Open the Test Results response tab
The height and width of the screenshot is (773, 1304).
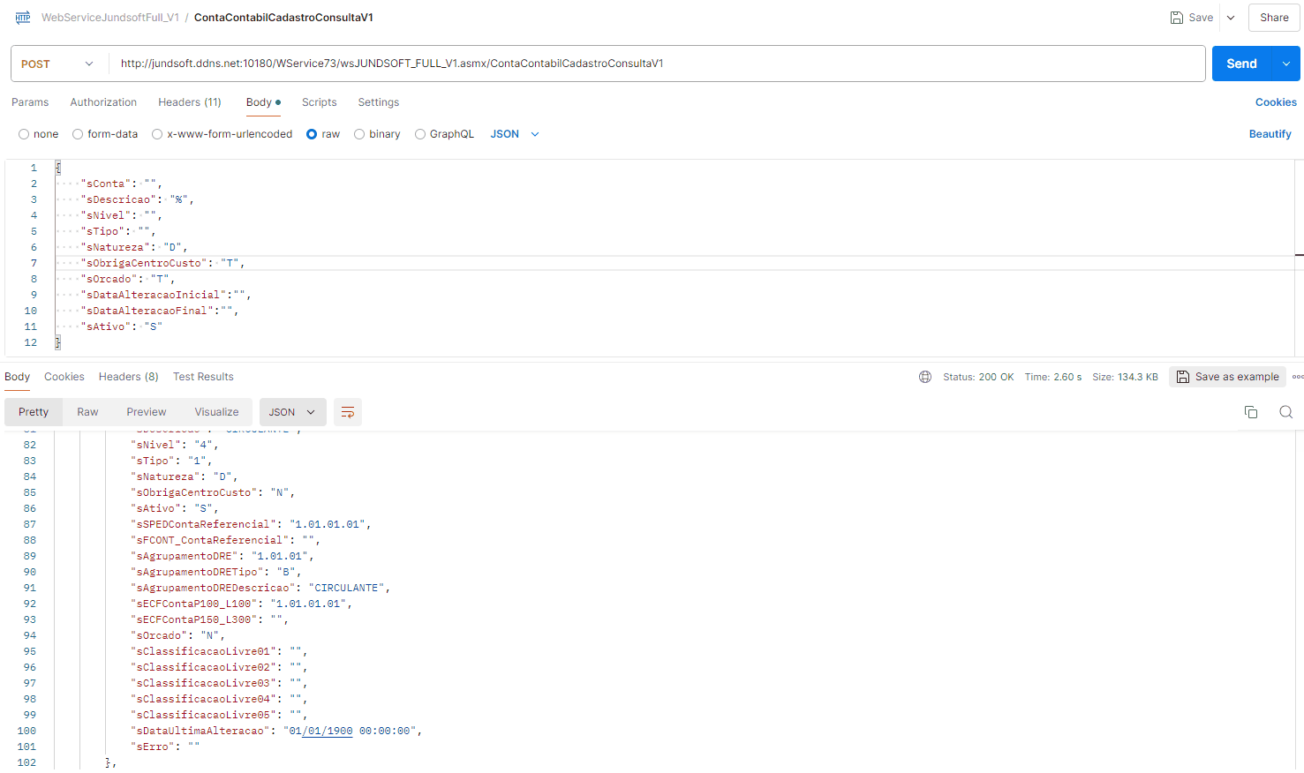[x=203, y=377]
